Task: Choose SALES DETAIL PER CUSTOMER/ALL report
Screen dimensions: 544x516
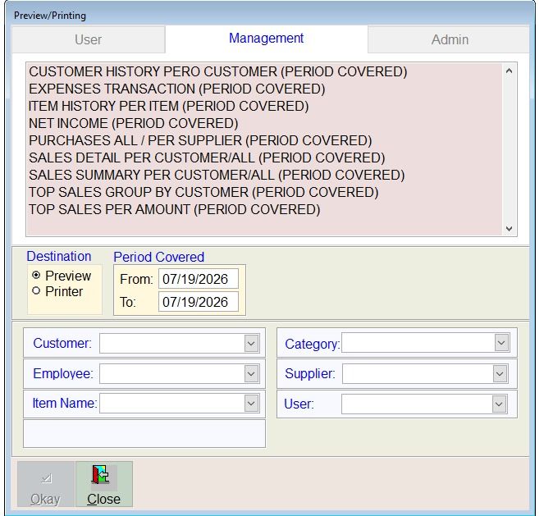Action: pyautogui.click(x=207, y=158)
